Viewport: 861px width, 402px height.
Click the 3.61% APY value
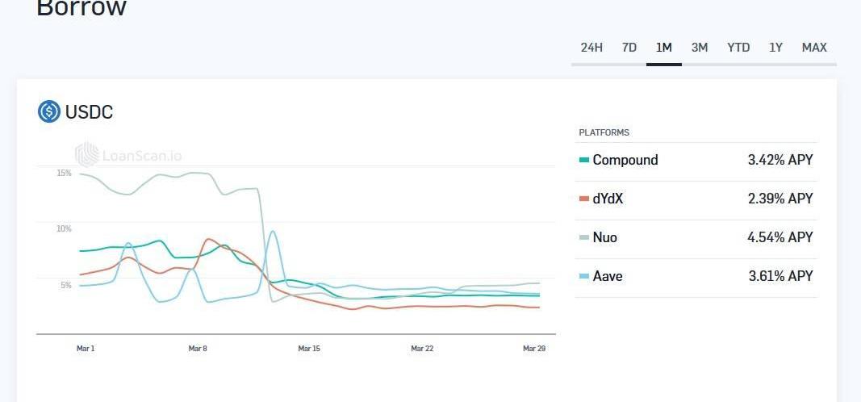tap(780, 276)
